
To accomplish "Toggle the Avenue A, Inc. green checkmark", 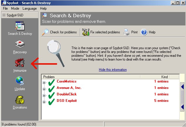I will (51, 89).
